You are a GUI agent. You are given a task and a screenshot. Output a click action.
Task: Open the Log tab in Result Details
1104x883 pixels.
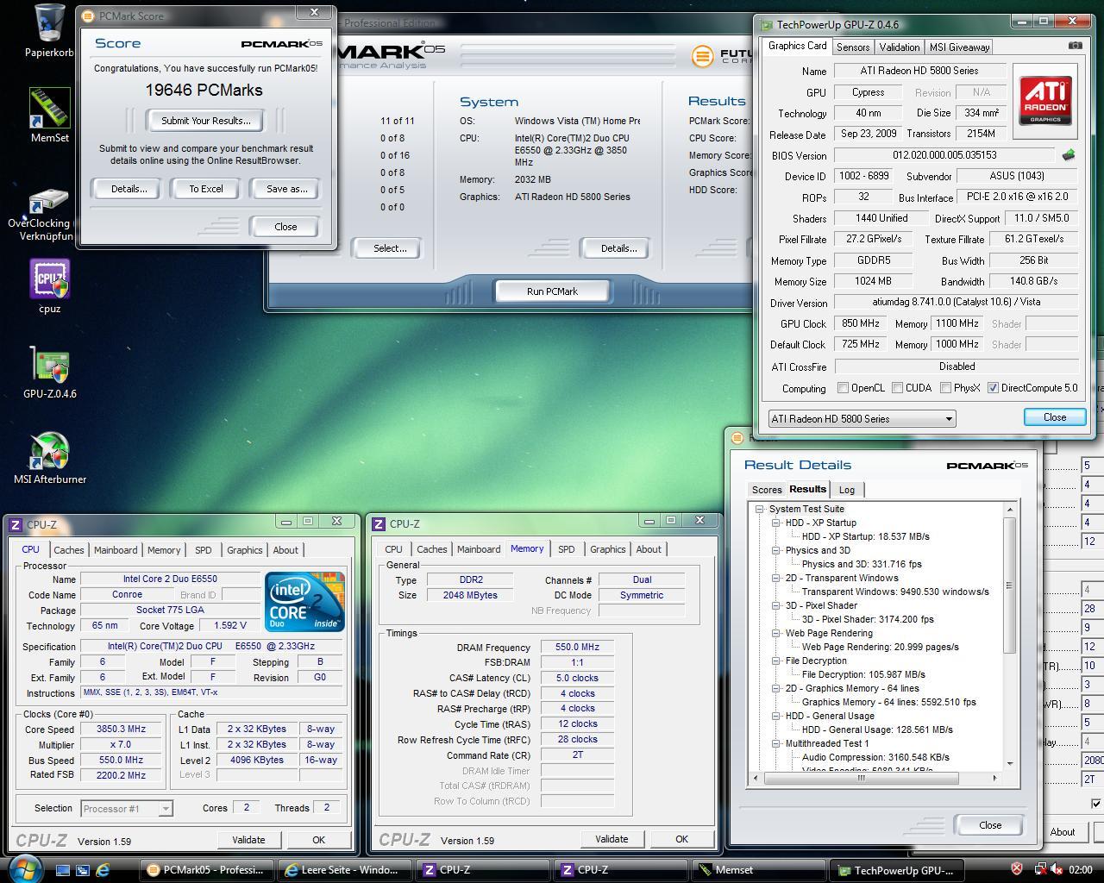[847, 490]
